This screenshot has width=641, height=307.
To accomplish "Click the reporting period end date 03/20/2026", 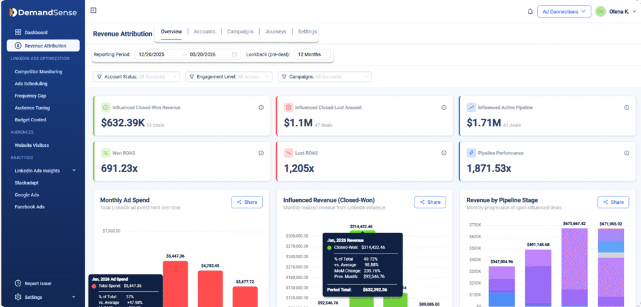I will (x=203, y=54).
